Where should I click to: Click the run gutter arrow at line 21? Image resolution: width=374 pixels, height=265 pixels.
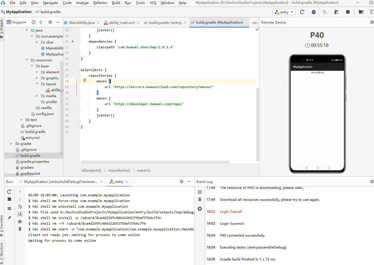pos(73,41)
